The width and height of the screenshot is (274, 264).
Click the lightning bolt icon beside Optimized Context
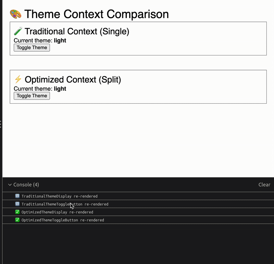tap(18, 79)
